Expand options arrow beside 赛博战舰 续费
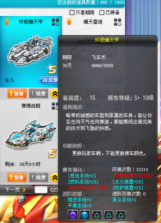This screenshot has width=161, height=223. pos(54,177)
